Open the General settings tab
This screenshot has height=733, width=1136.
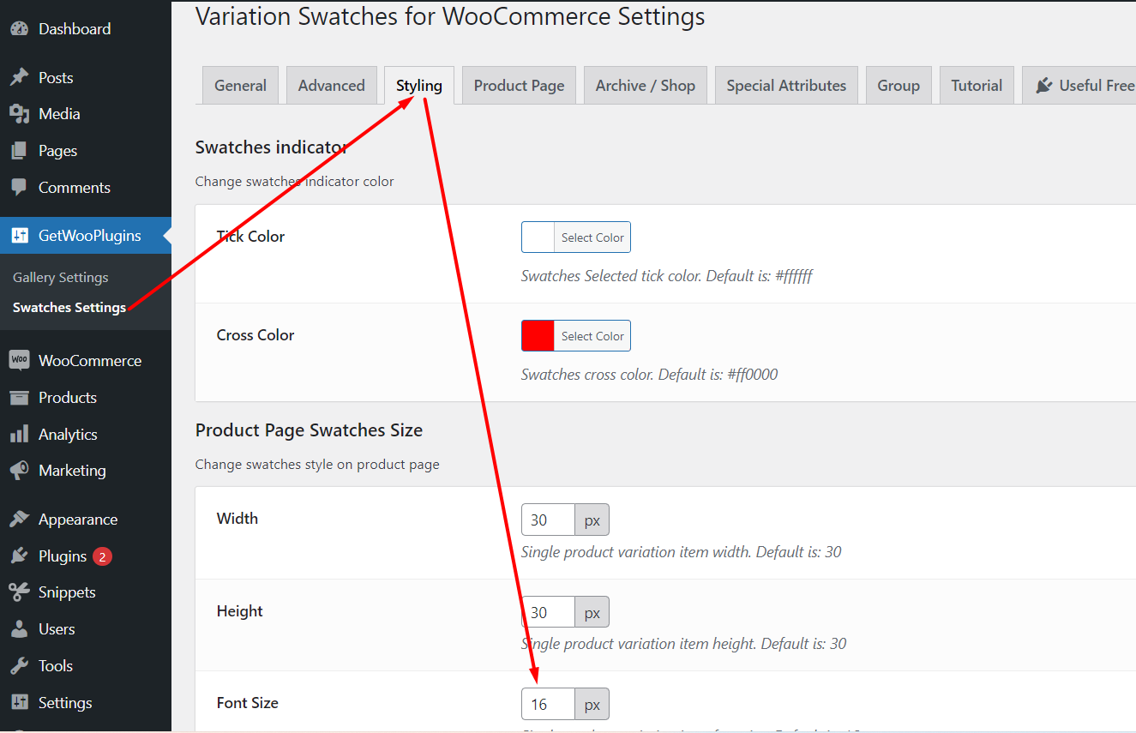[240, 85]
